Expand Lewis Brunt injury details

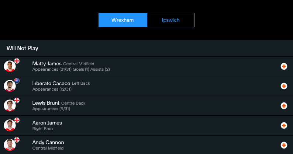click(284, 106)
